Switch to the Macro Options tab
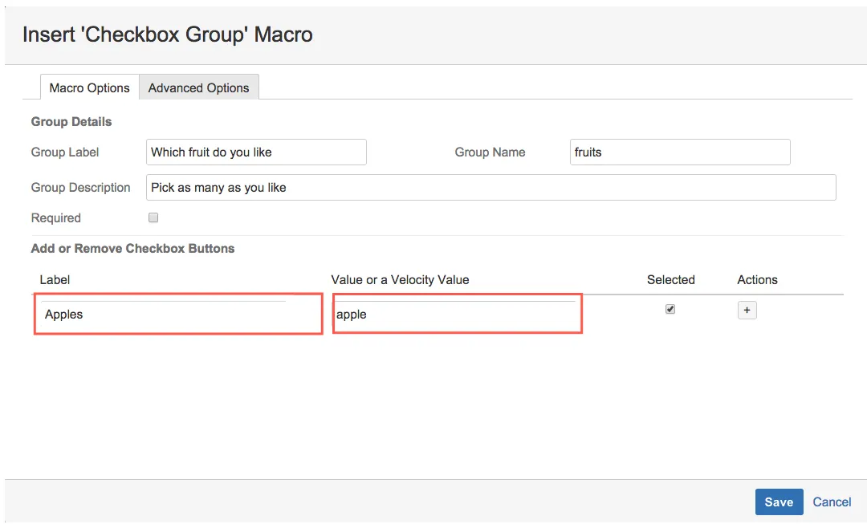 [90, 87]
